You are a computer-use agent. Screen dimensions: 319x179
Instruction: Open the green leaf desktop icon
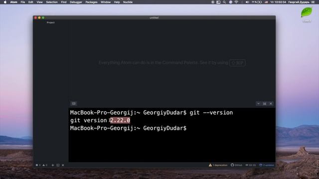307,12
